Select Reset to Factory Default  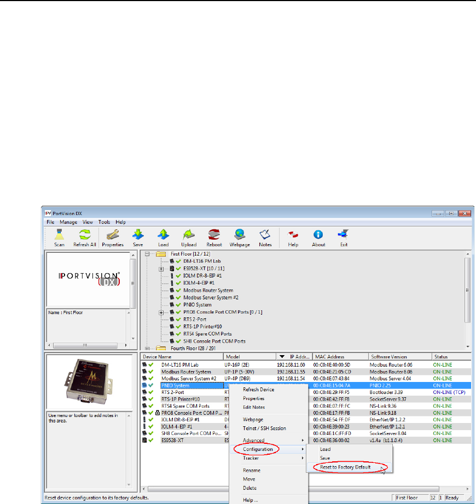pos(345,467)
